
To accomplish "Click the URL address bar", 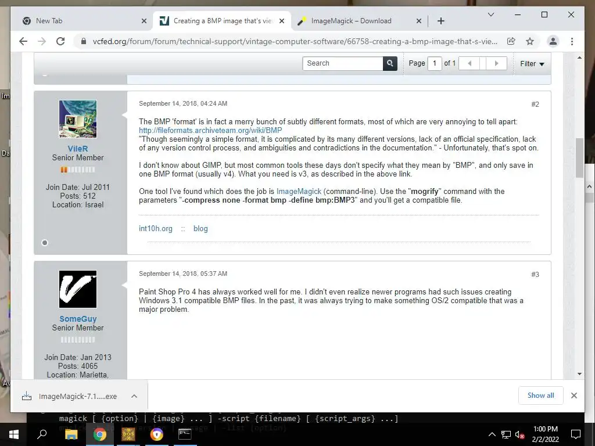I will pos(295,41).
